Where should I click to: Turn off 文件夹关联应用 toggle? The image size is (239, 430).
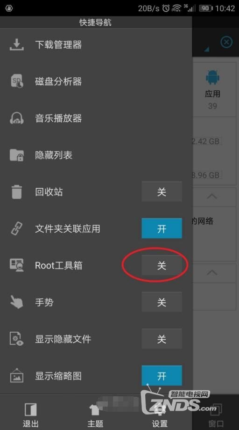pyautogui.click(x=162, y=228)
